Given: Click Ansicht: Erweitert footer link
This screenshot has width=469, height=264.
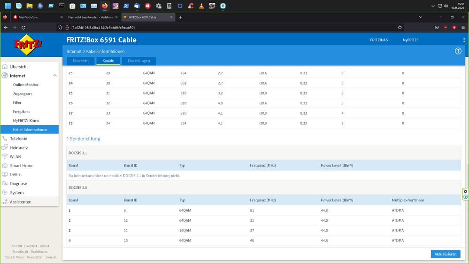Looking at the screenshot, I should 24,246.
